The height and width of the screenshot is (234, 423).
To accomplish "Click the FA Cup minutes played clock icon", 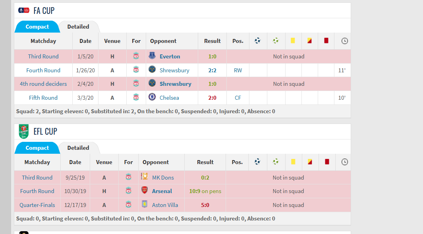I will coord(344,41).
